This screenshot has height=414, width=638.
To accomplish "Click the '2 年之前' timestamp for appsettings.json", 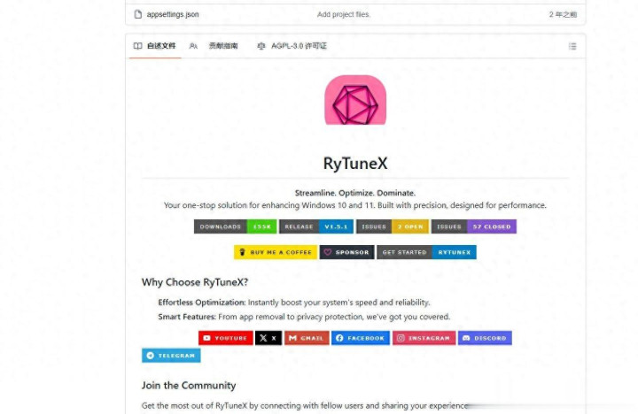I will coord(563,15).
